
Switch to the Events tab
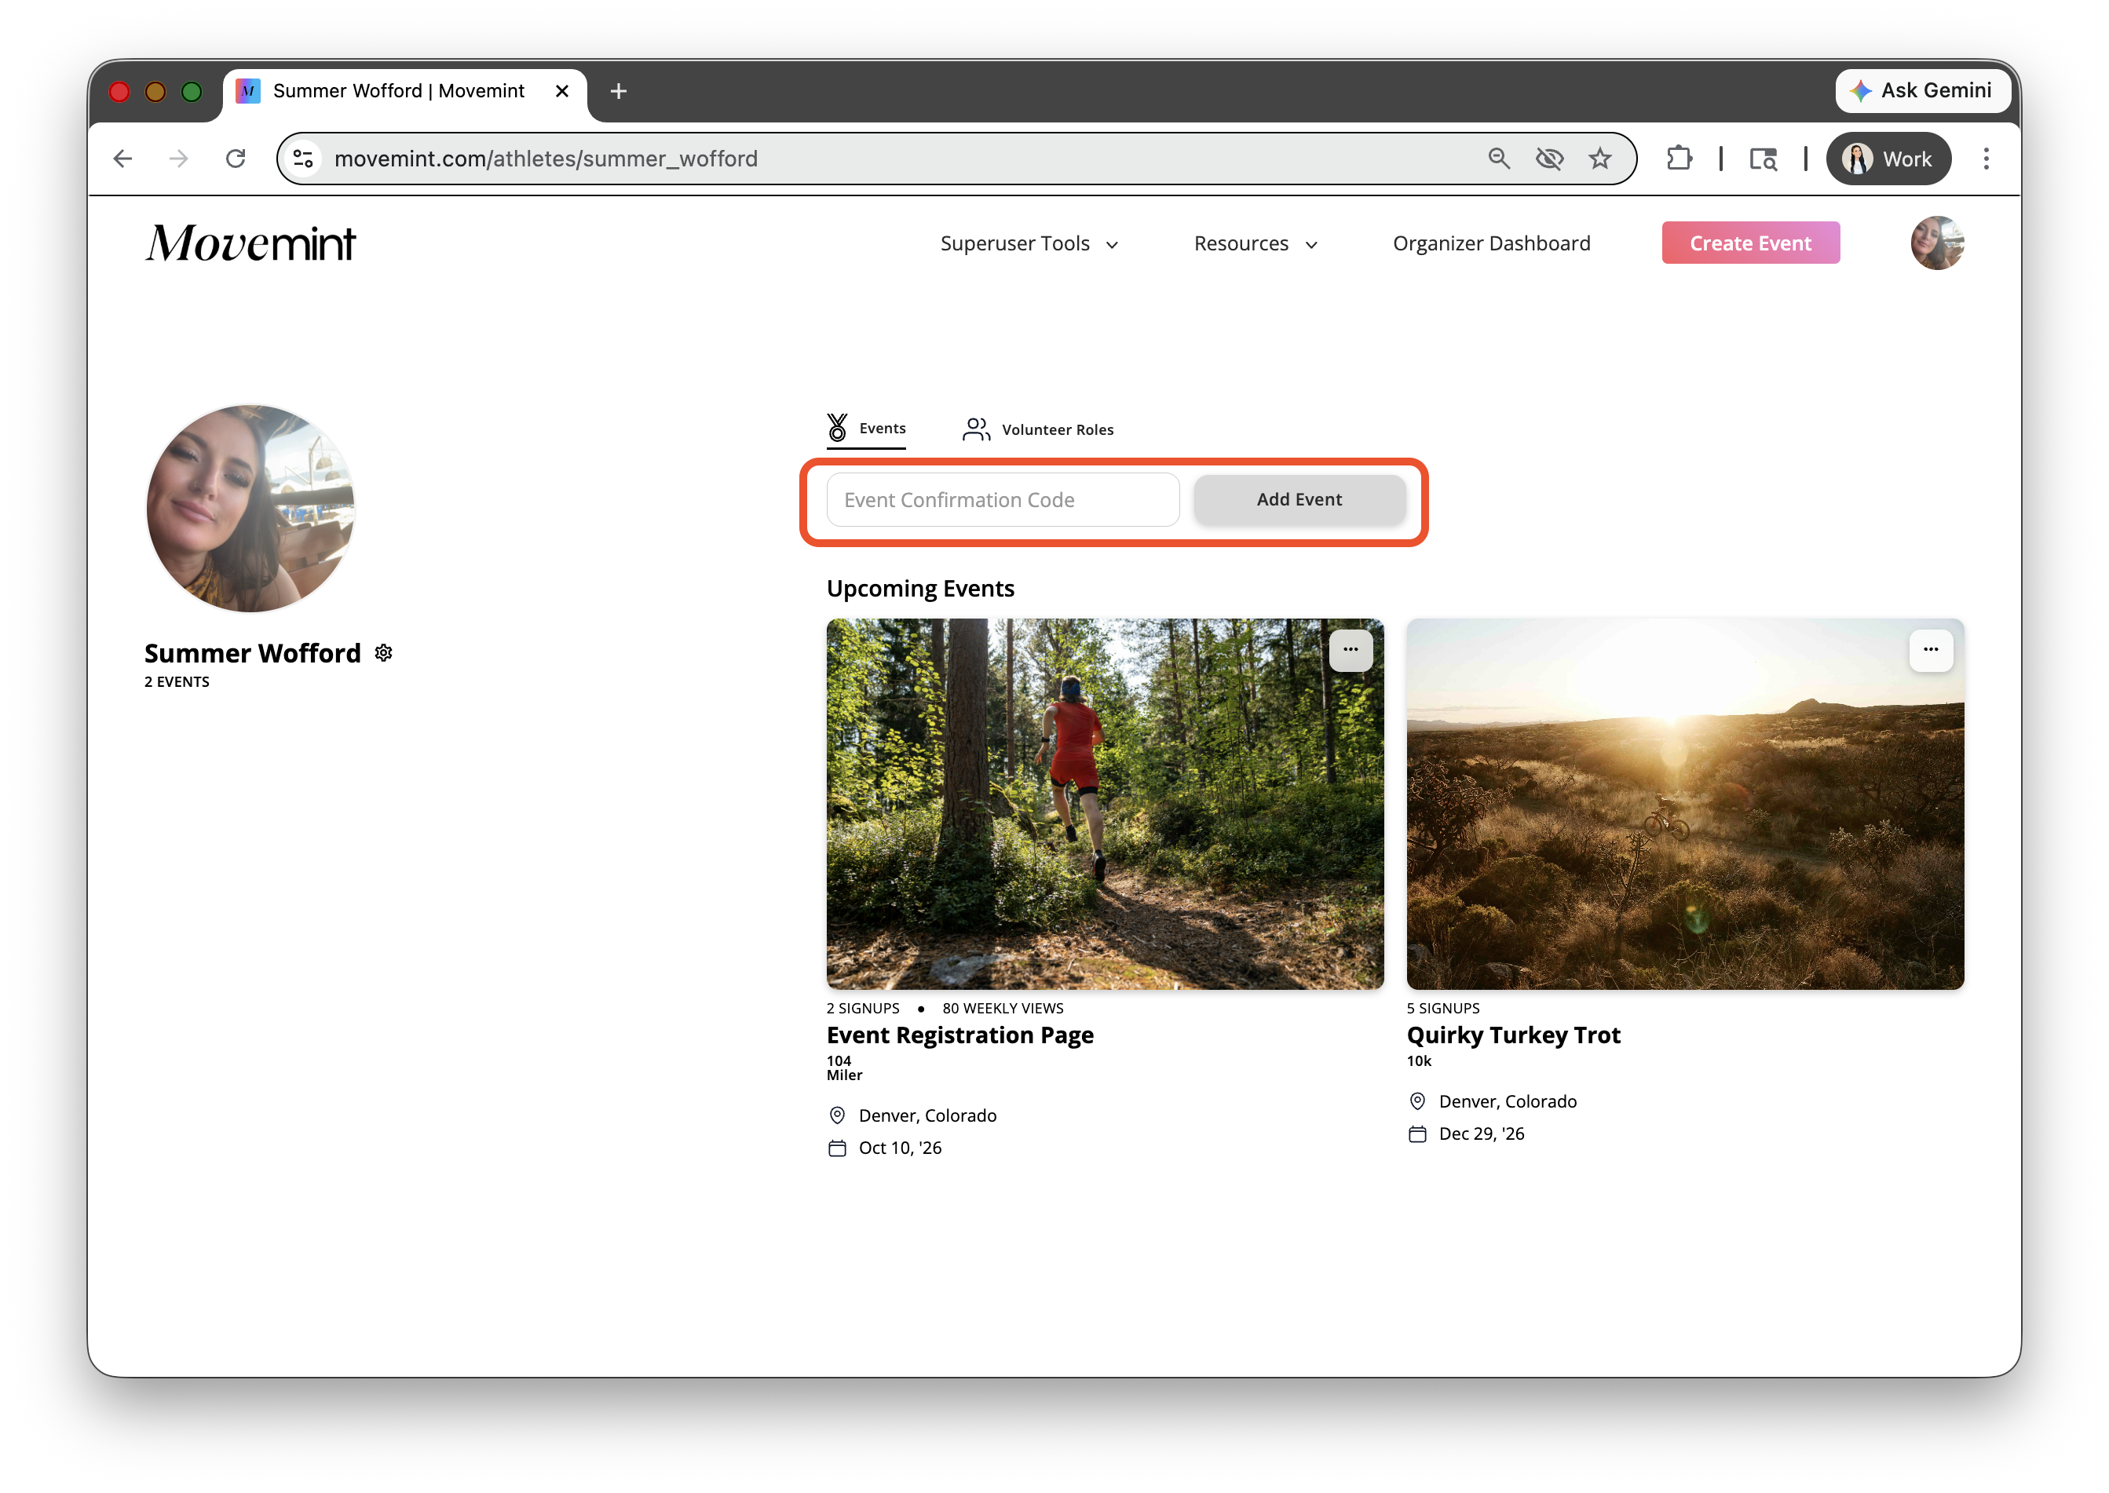coord(866,429)
